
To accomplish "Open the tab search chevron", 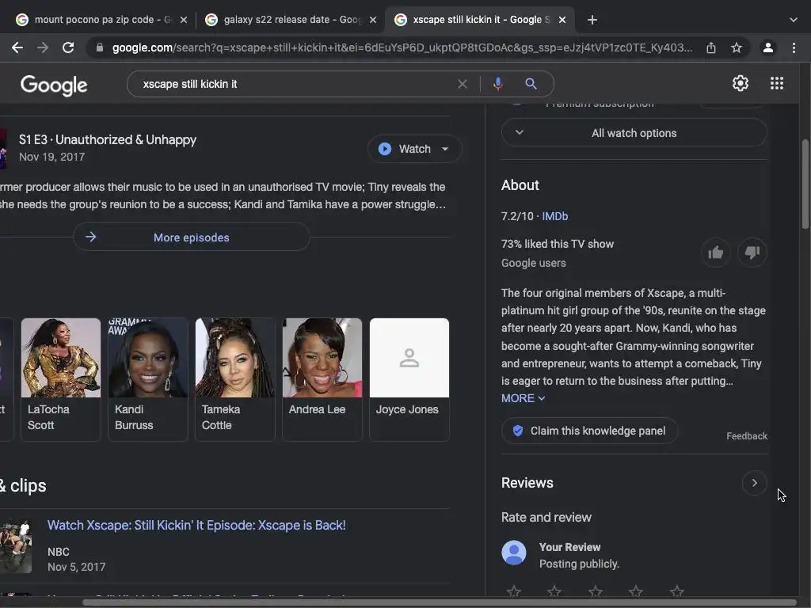I will (794, 20).
